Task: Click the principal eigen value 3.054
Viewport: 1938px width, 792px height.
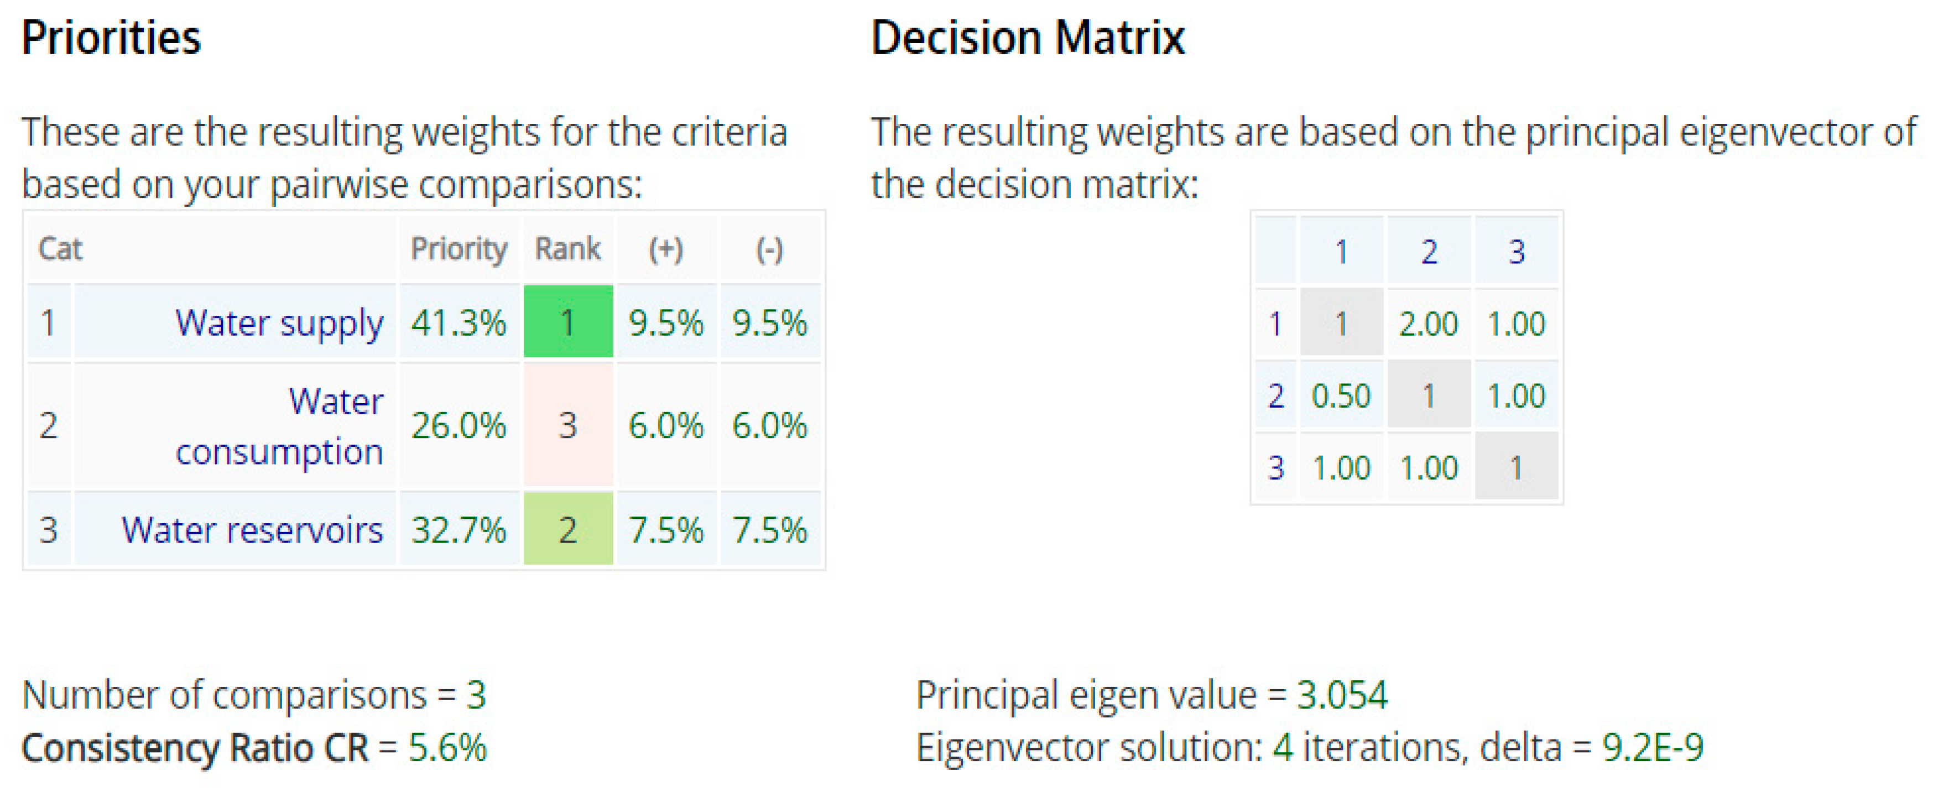Action: pos(1342,694)
